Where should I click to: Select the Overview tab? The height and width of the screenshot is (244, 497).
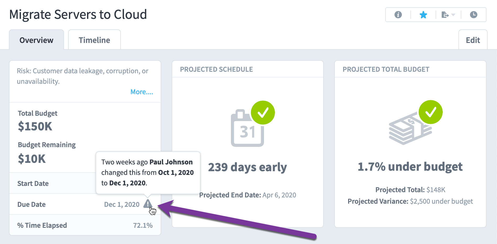tap(36, 40)
